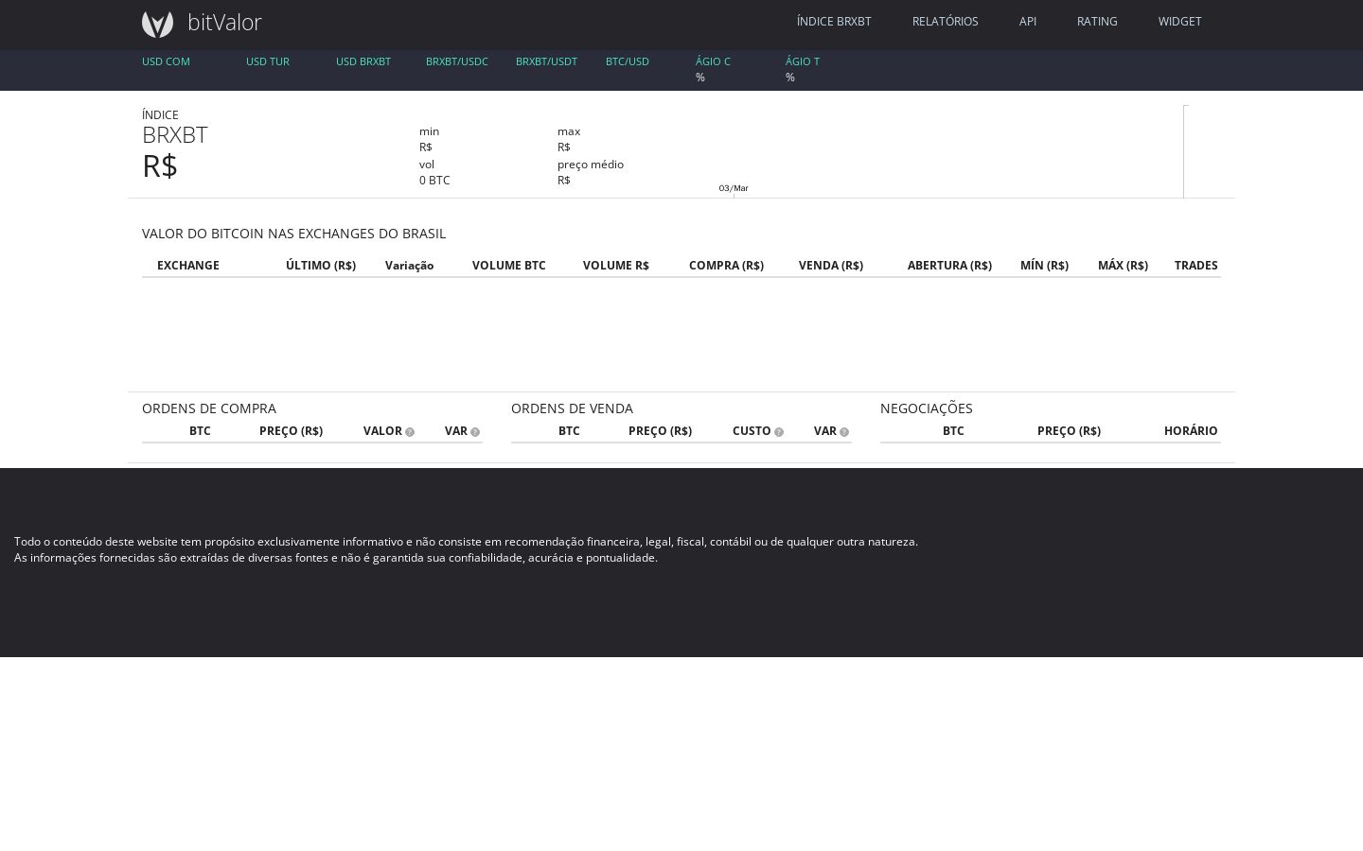
Task: Click the help icon next to CUSTO
Action: tap(779, 432)
